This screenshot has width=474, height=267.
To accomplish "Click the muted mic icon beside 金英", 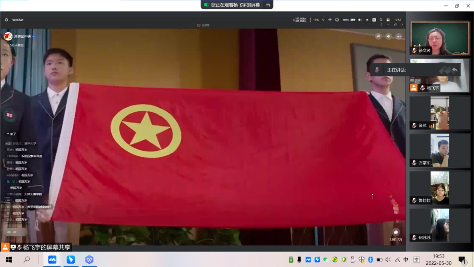I will [x=414, y=125].
